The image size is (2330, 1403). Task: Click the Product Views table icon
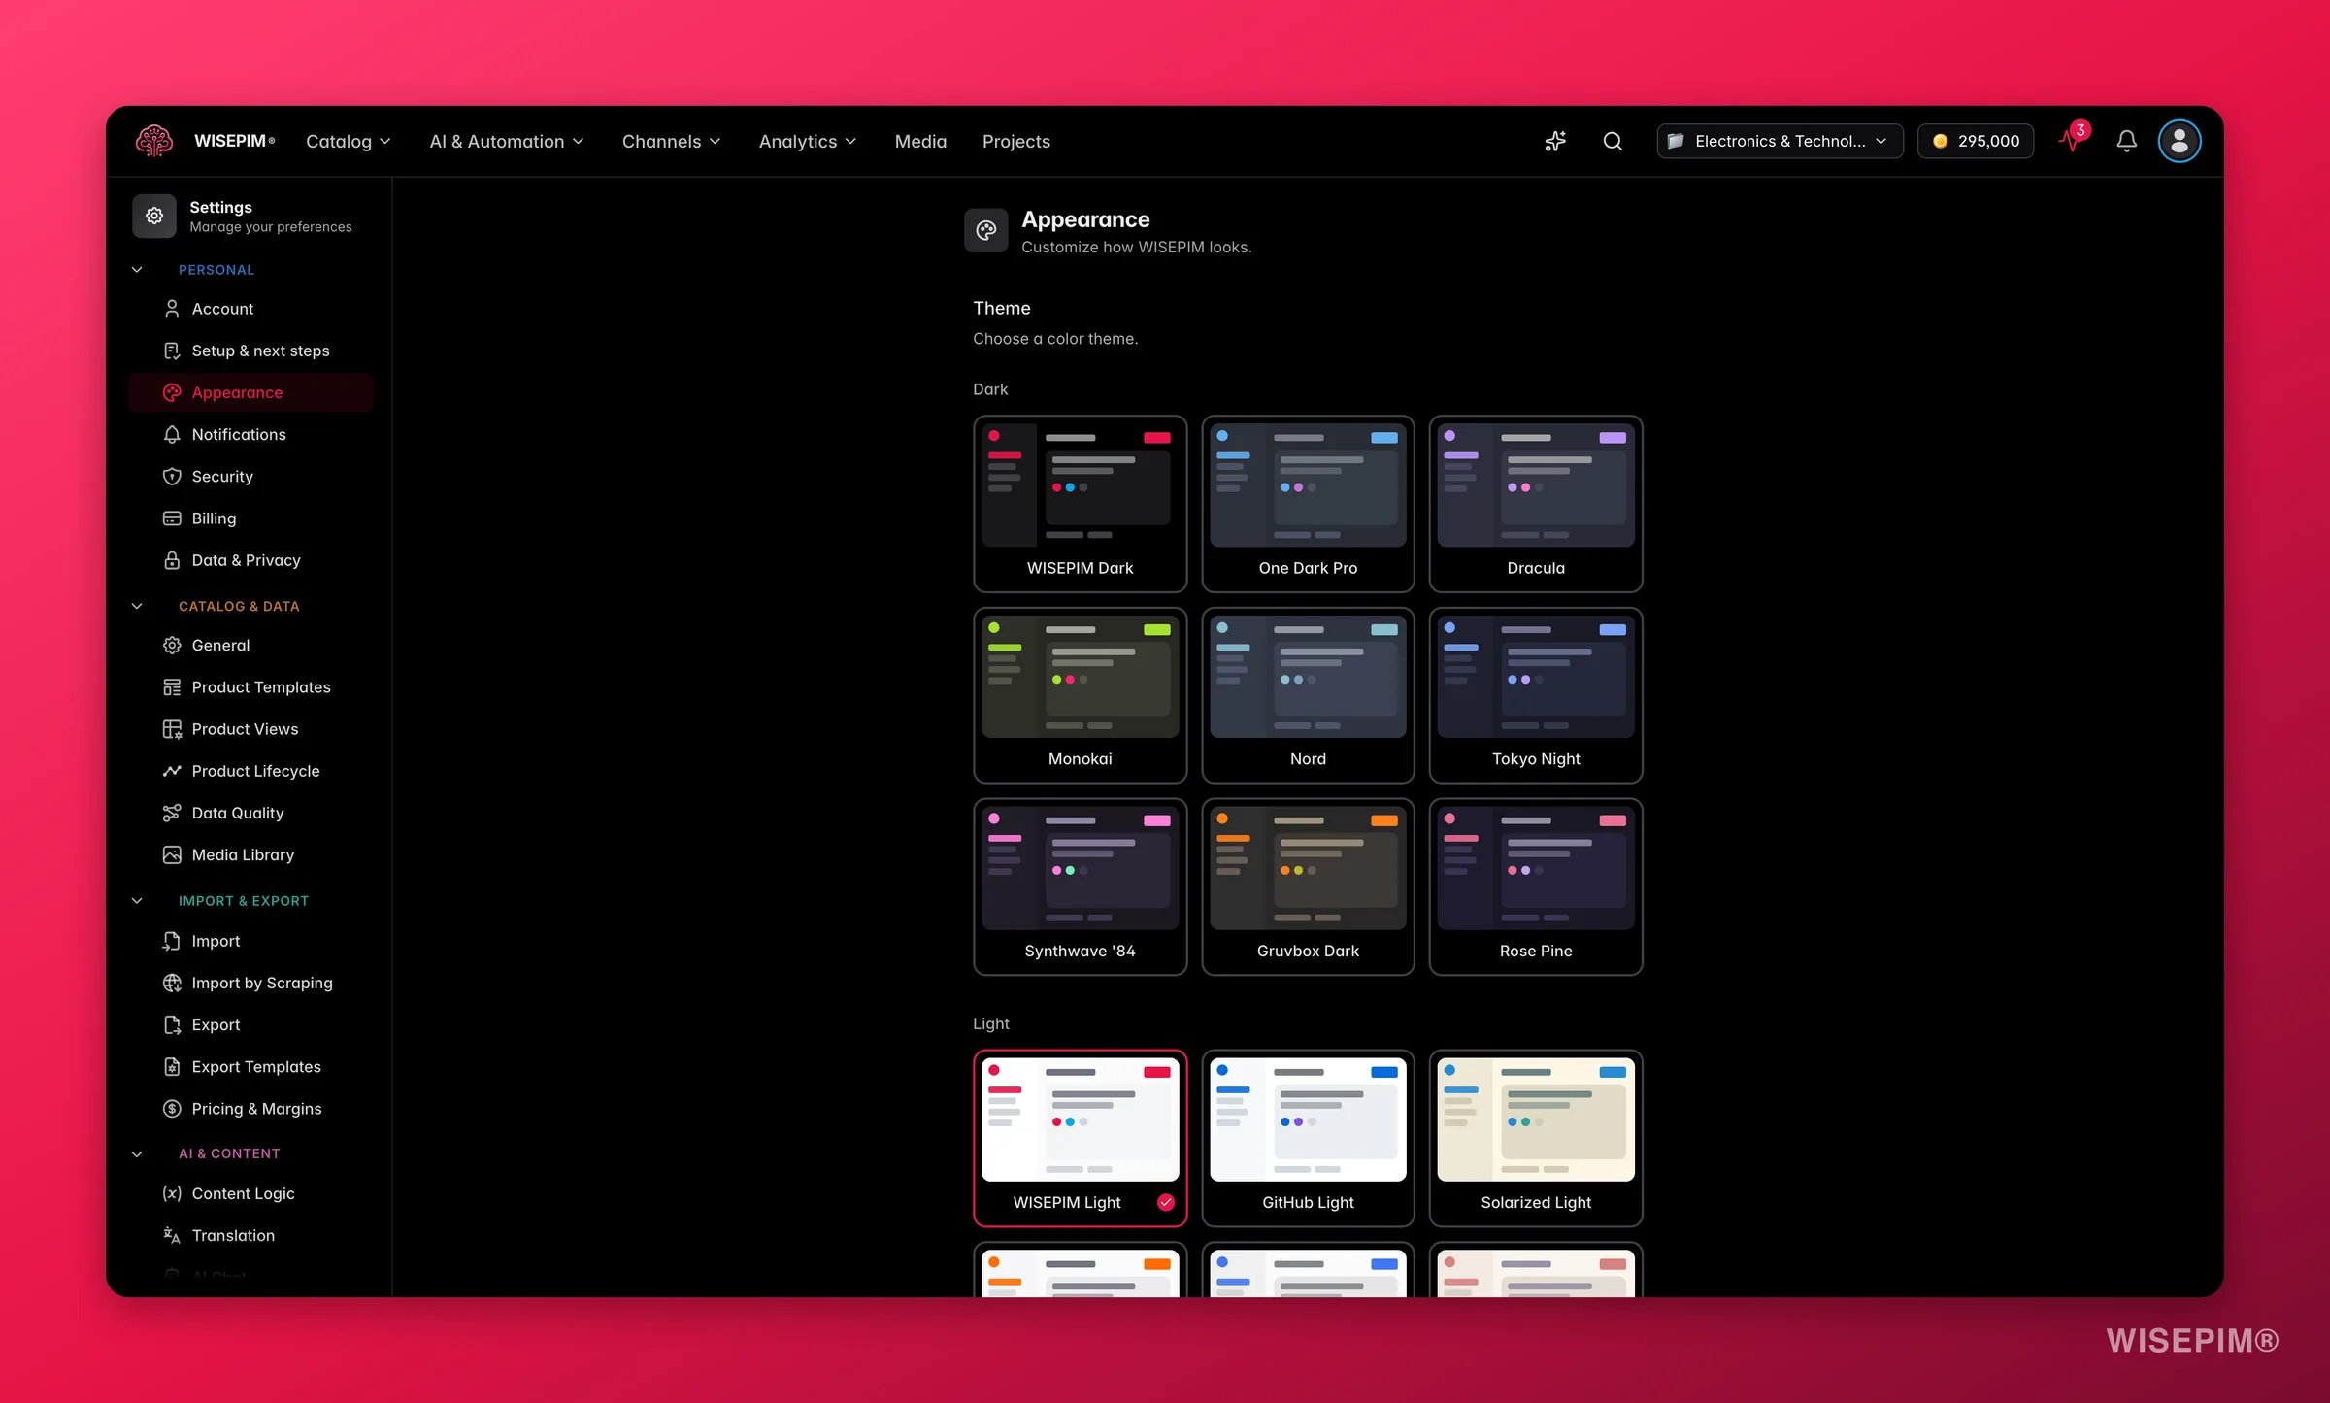172,729
